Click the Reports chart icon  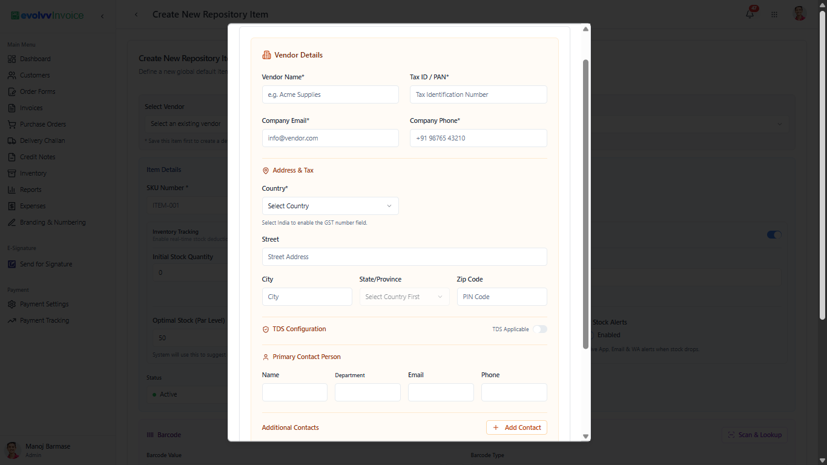(12, 190)
